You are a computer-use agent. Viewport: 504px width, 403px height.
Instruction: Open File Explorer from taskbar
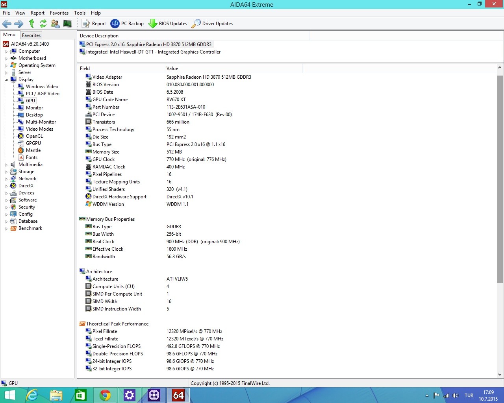[x=56, y=395]
